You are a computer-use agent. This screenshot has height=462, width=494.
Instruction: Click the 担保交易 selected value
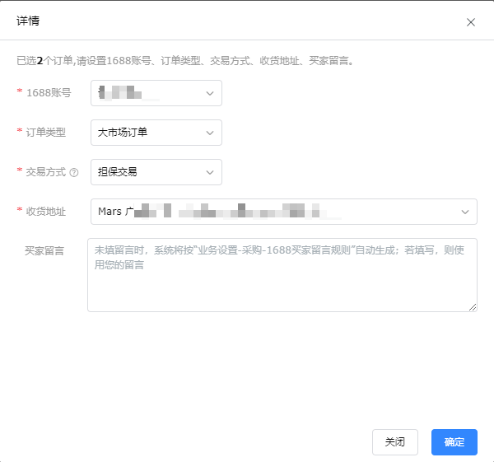coord(118,172)
